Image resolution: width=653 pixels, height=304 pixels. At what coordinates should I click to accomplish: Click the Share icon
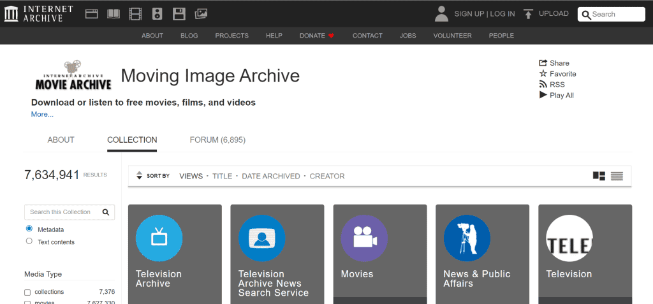(543, 63)
